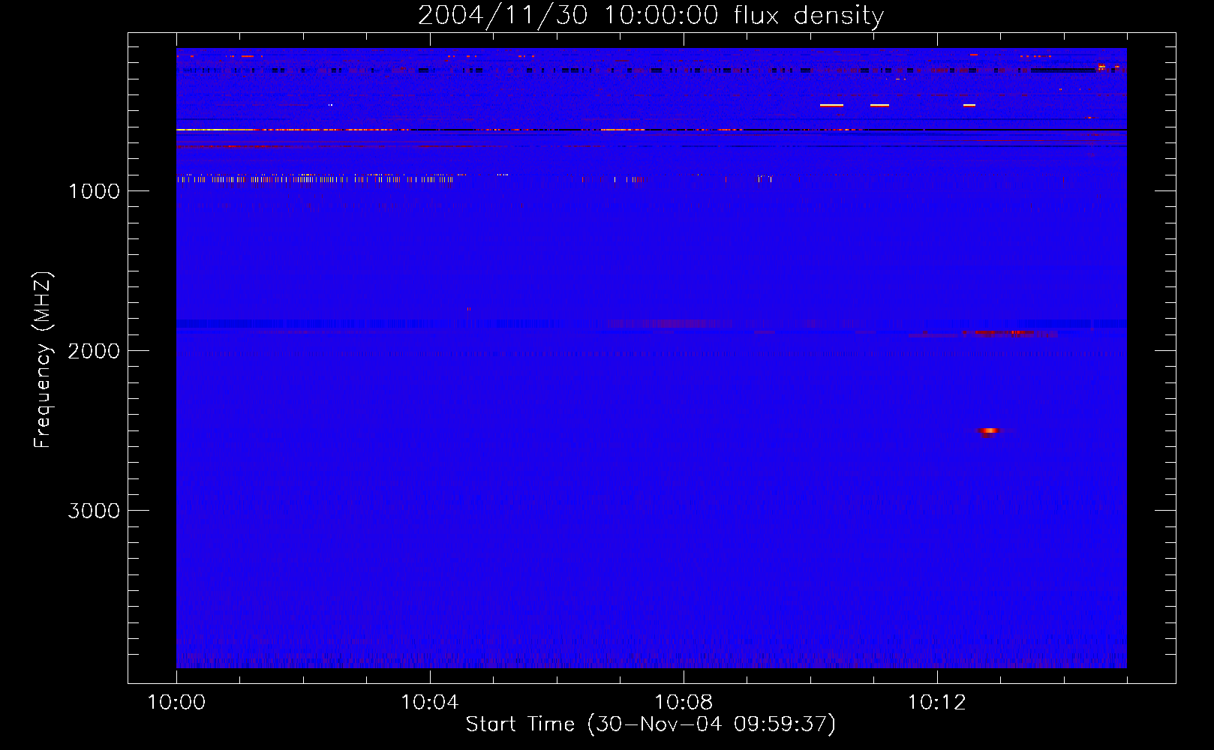Click the 3000 frequency tick label
1214x750 pixels.
pyautogui.click(x=94, y=511)
